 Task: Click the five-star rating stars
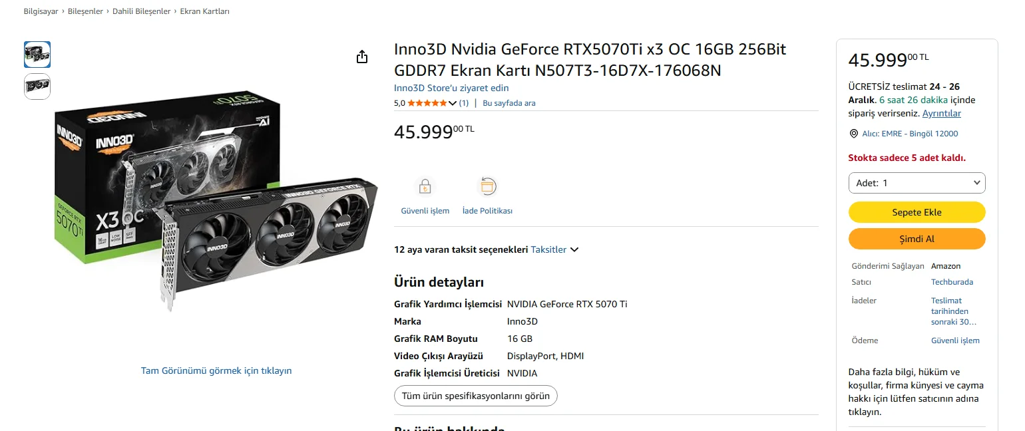(x=427, y=103)
